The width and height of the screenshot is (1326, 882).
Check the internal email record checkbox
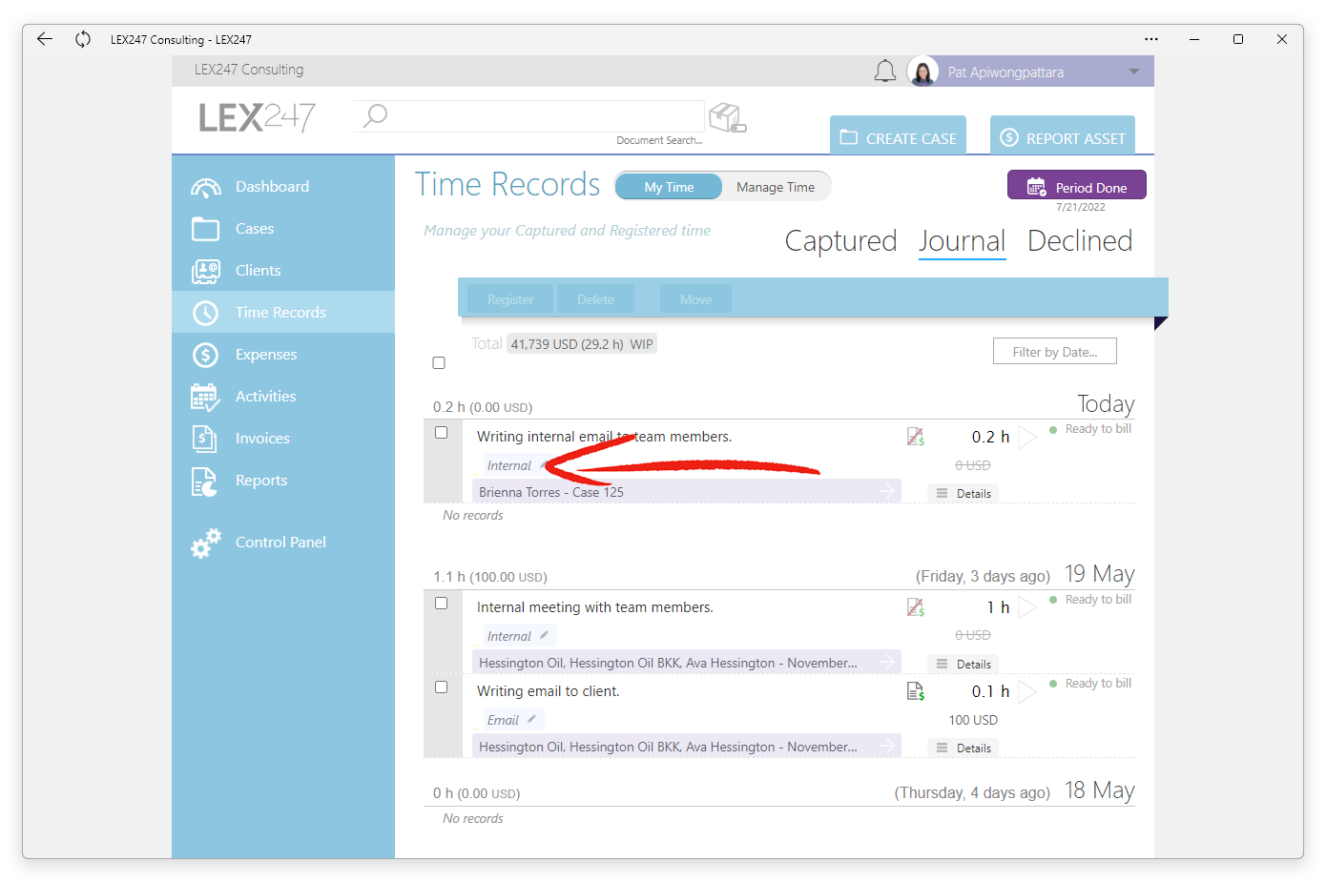click(441, 433)
